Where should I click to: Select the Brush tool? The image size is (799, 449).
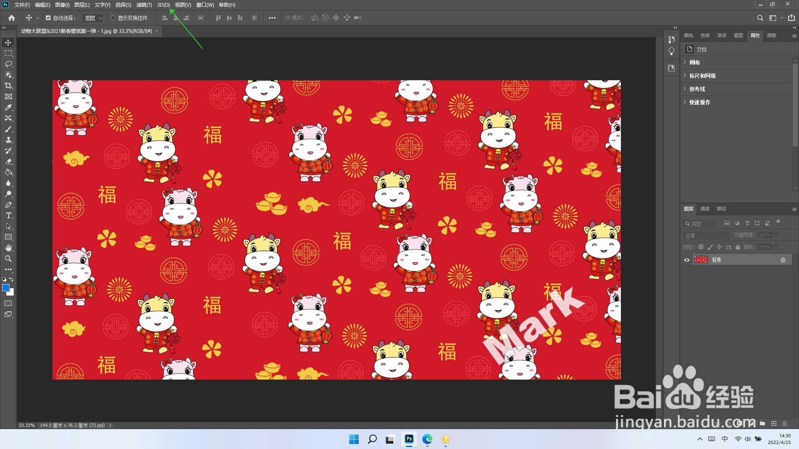(x=8, y=129)
